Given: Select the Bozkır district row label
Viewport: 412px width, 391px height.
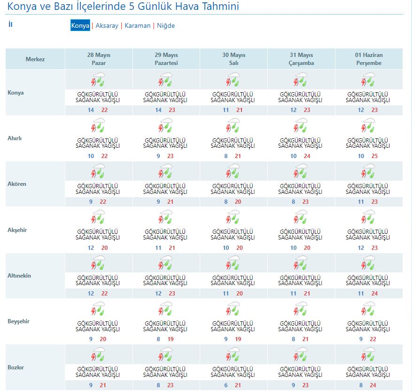Looking at the screenshot, I should click(16, 367).
